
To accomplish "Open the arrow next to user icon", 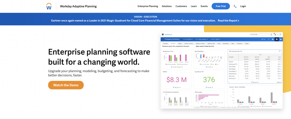I will (x=277, y=34).
